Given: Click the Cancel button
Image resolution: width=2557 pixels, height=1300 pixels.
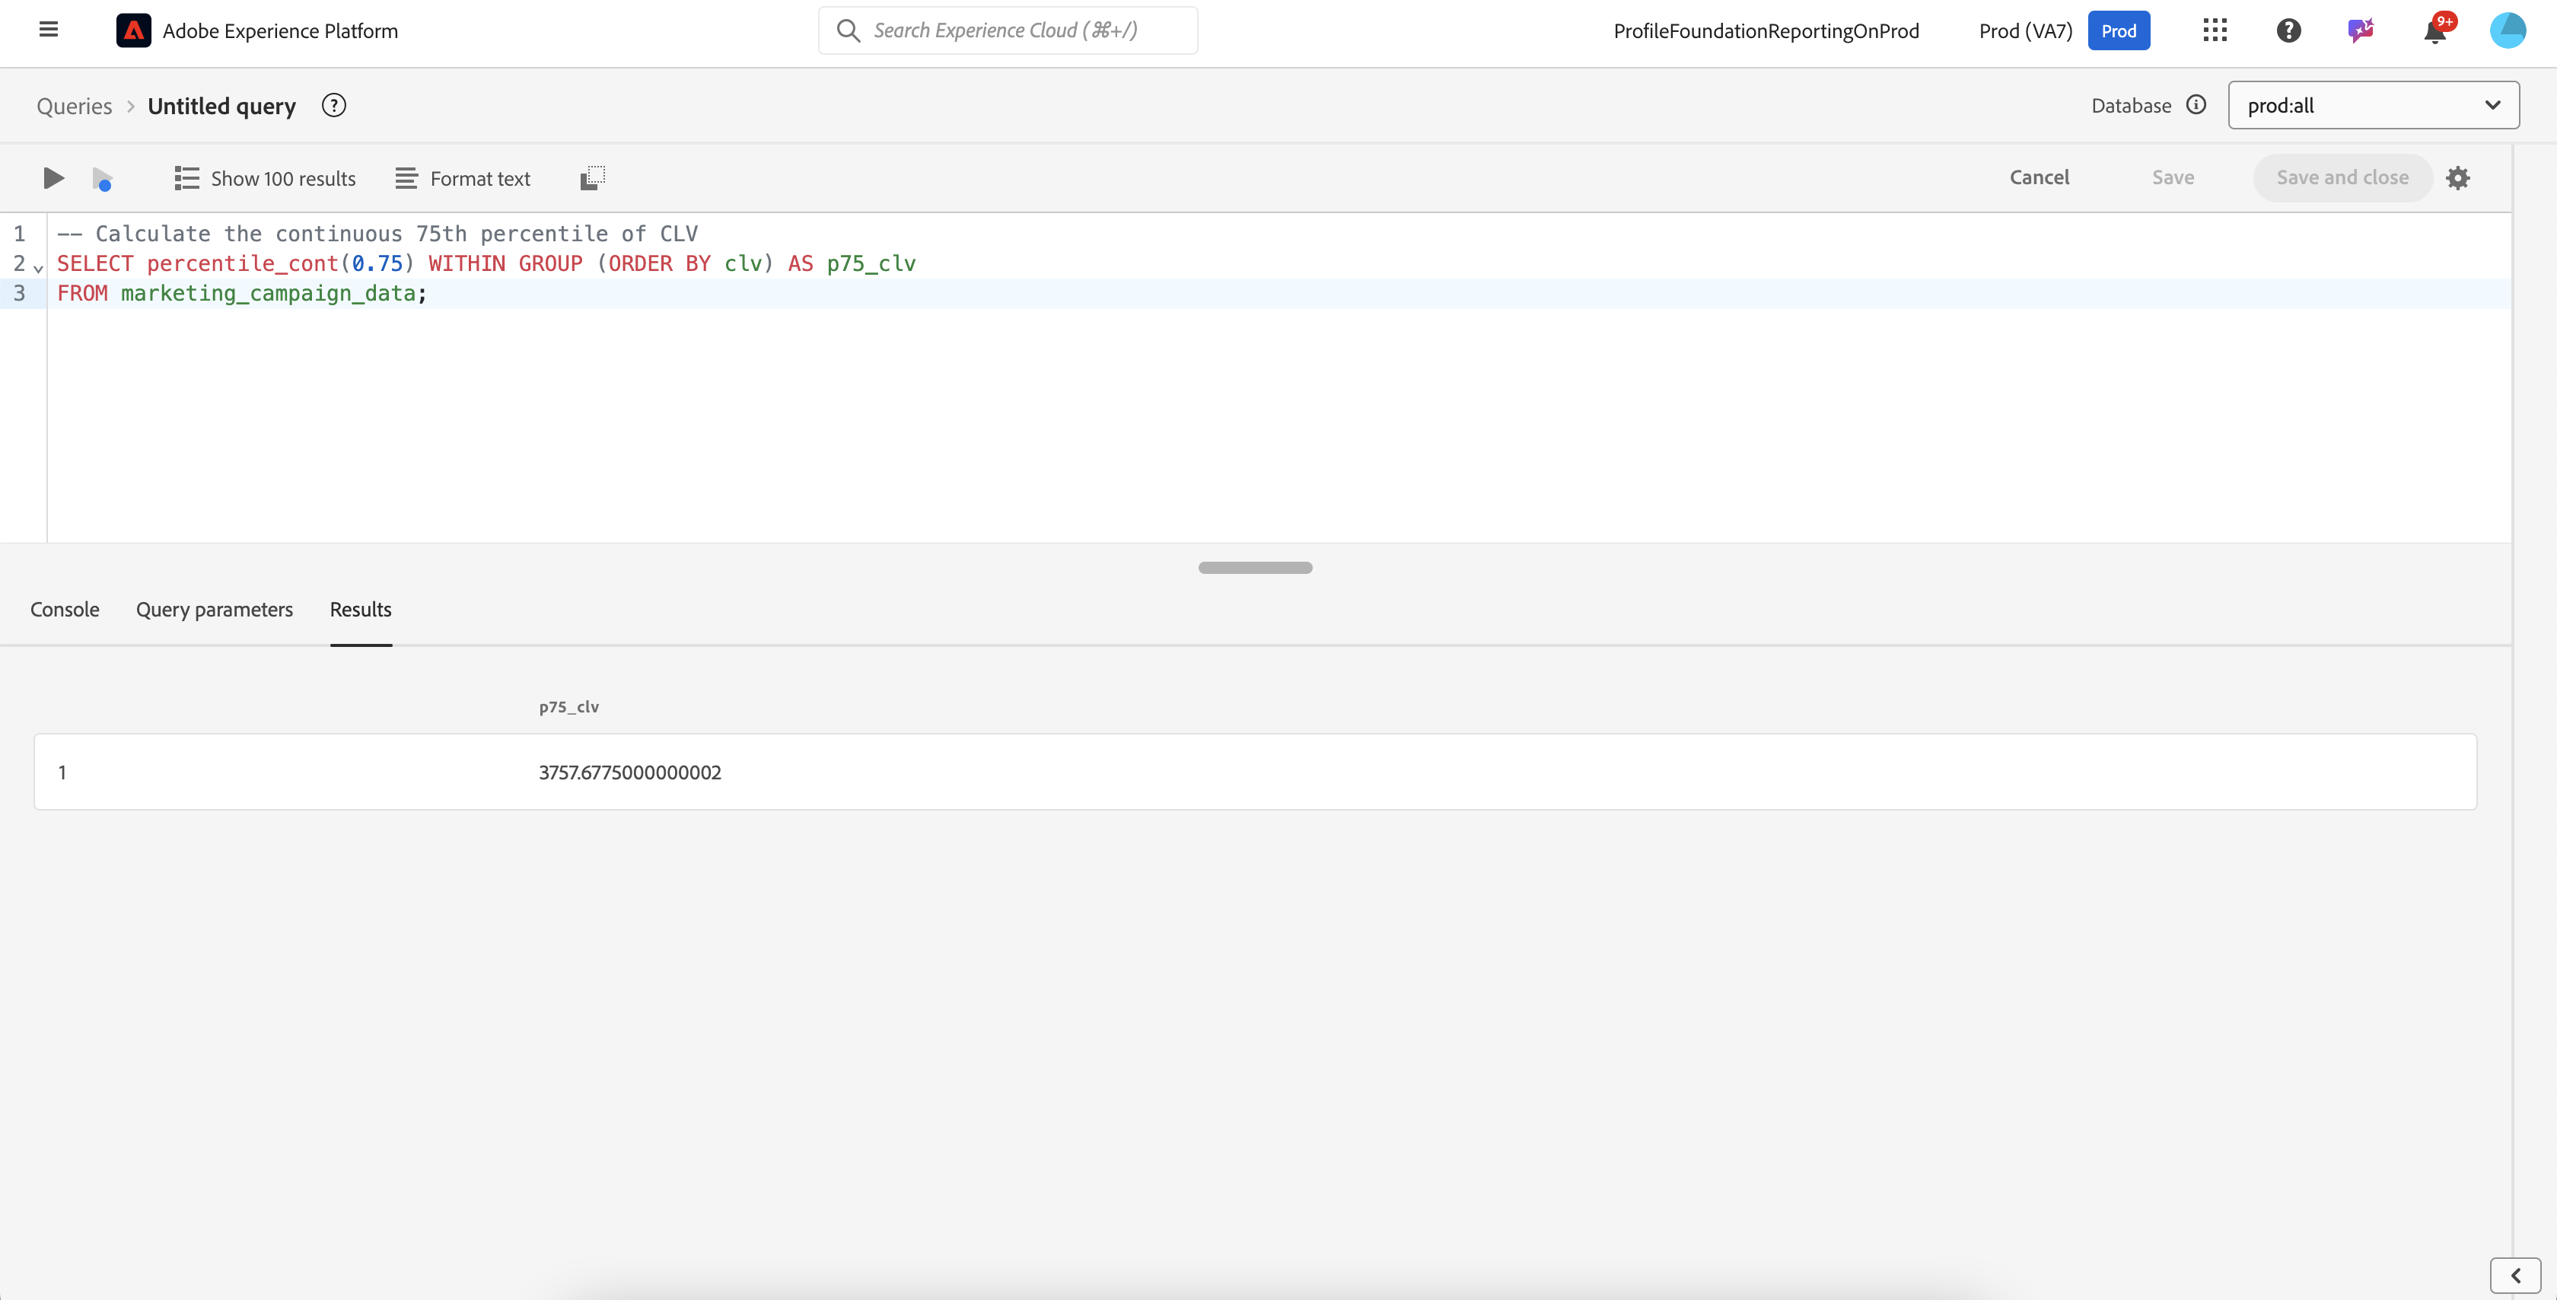Looking at the screenshot, I should point(2039,178).
